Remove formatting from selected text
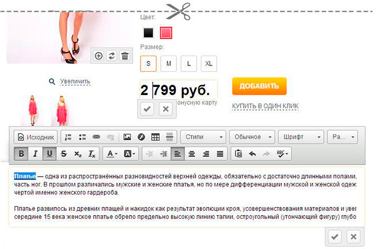This screenshot has height=249, width=376. [x=91, y=153]
